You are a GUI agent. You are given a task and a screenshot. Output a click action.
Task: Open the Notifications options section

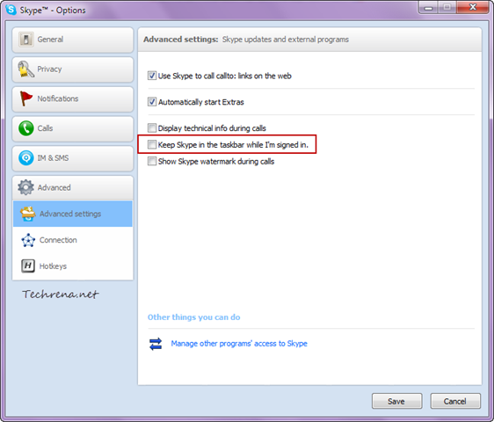72,99
